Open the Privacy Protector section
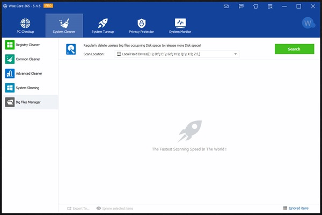The height and width of the screenshot is (215, 322). [141, 26]
